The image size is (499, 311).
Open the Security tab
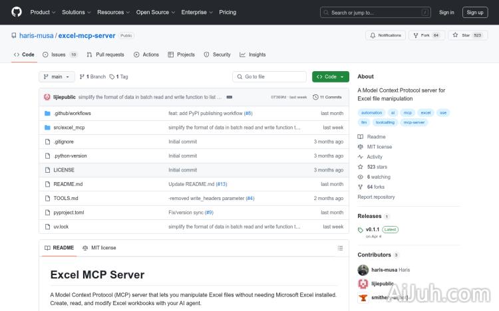tap(218, 54)
